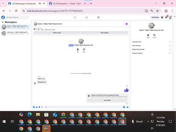Attach a photo using the image icon
Viewport: 176px width, 132px height.
click(37, 107)
